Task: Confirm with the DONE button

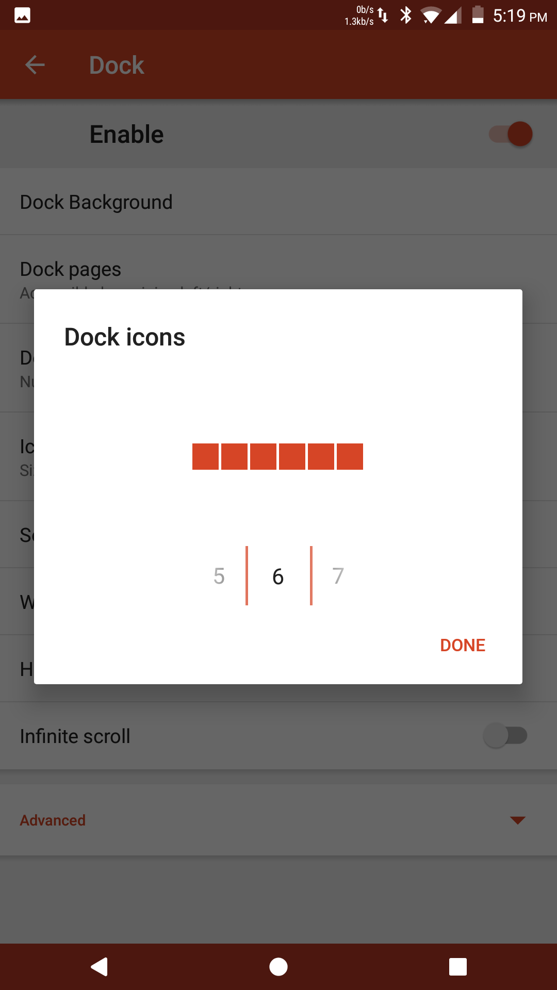Action: (x=463, y=645)
